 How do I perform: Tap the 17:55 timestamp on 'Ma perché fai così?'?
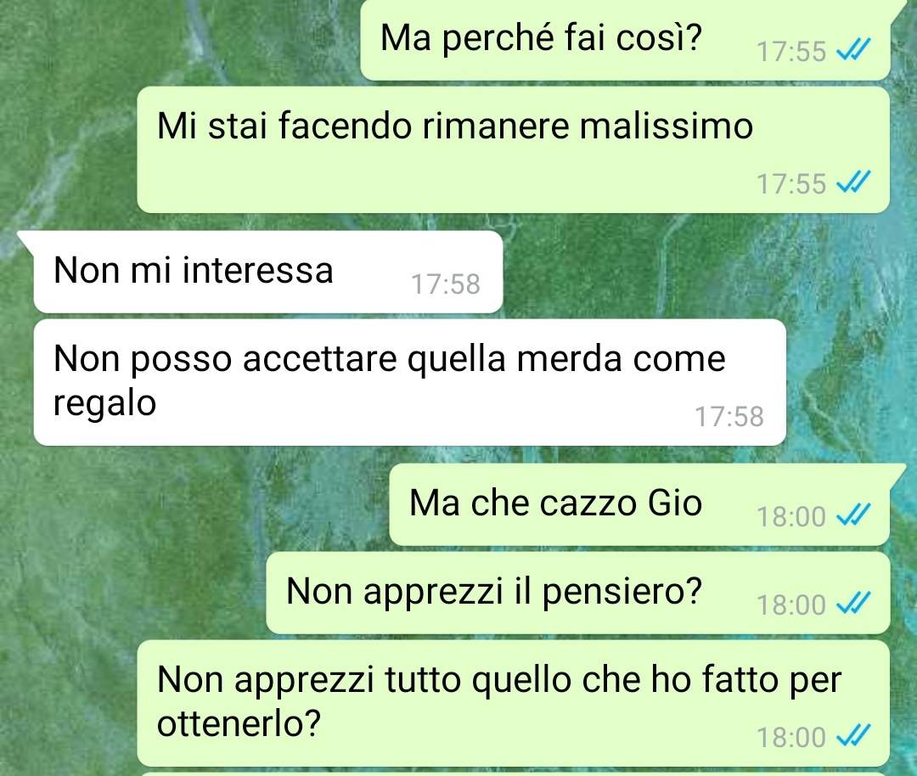pos(791,52)
